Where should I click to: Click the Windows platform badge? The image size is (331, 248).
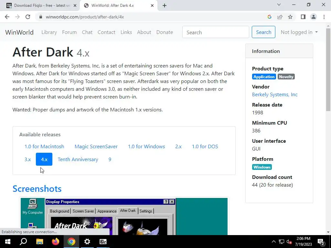[262, 167]
